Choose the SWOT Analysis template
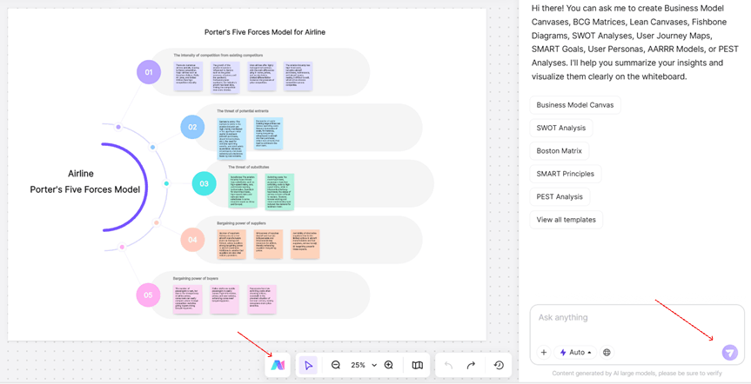751x384 pixels. 560,128
